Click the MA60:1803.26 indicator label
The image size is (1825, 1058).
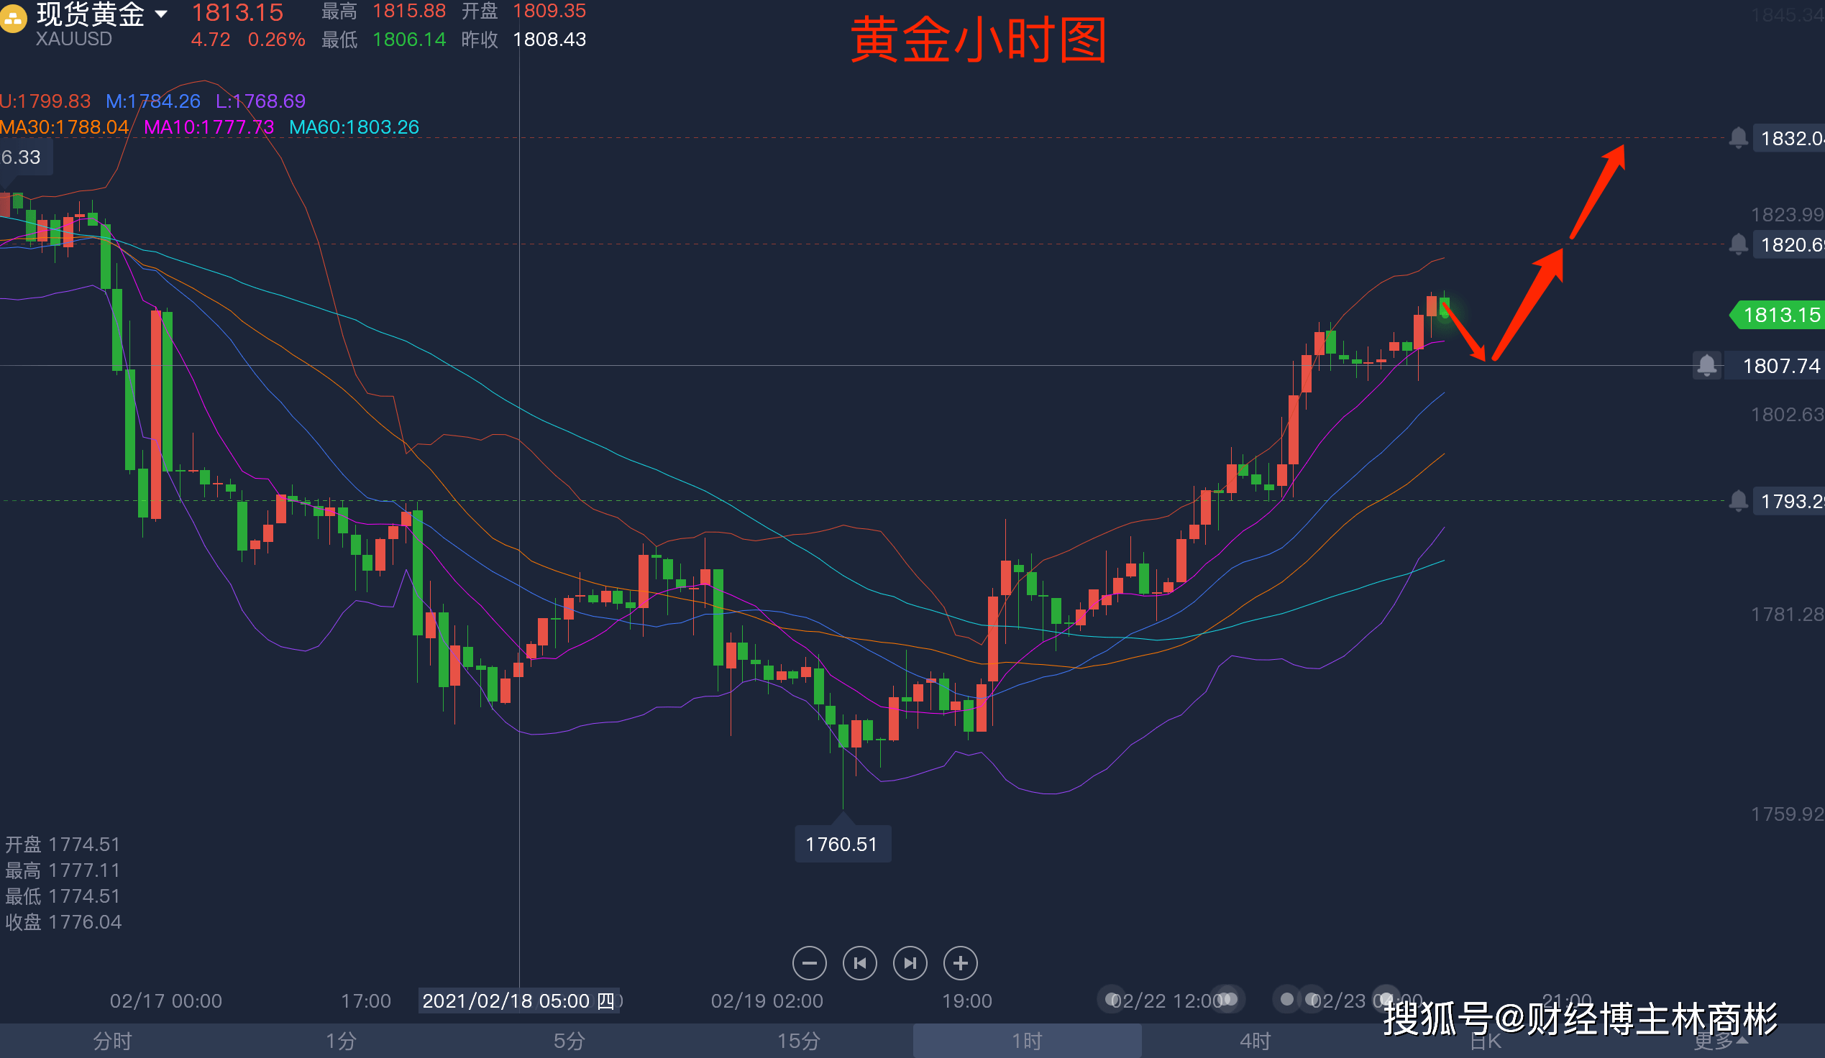(x=354, y=127)
